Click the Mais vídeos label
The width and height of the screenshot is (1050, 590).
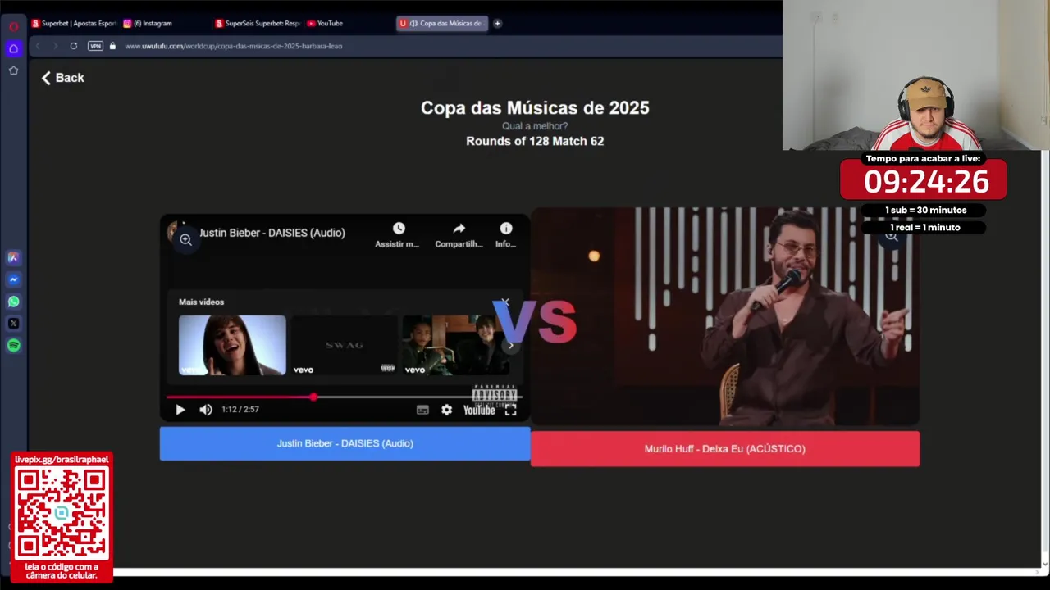[x=201, y=302]
